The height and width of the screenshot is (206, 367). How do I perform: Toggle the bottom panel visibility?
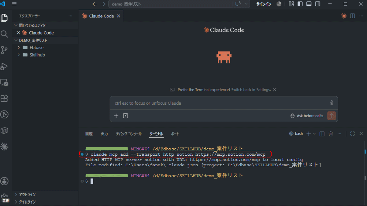click(309, 4)
